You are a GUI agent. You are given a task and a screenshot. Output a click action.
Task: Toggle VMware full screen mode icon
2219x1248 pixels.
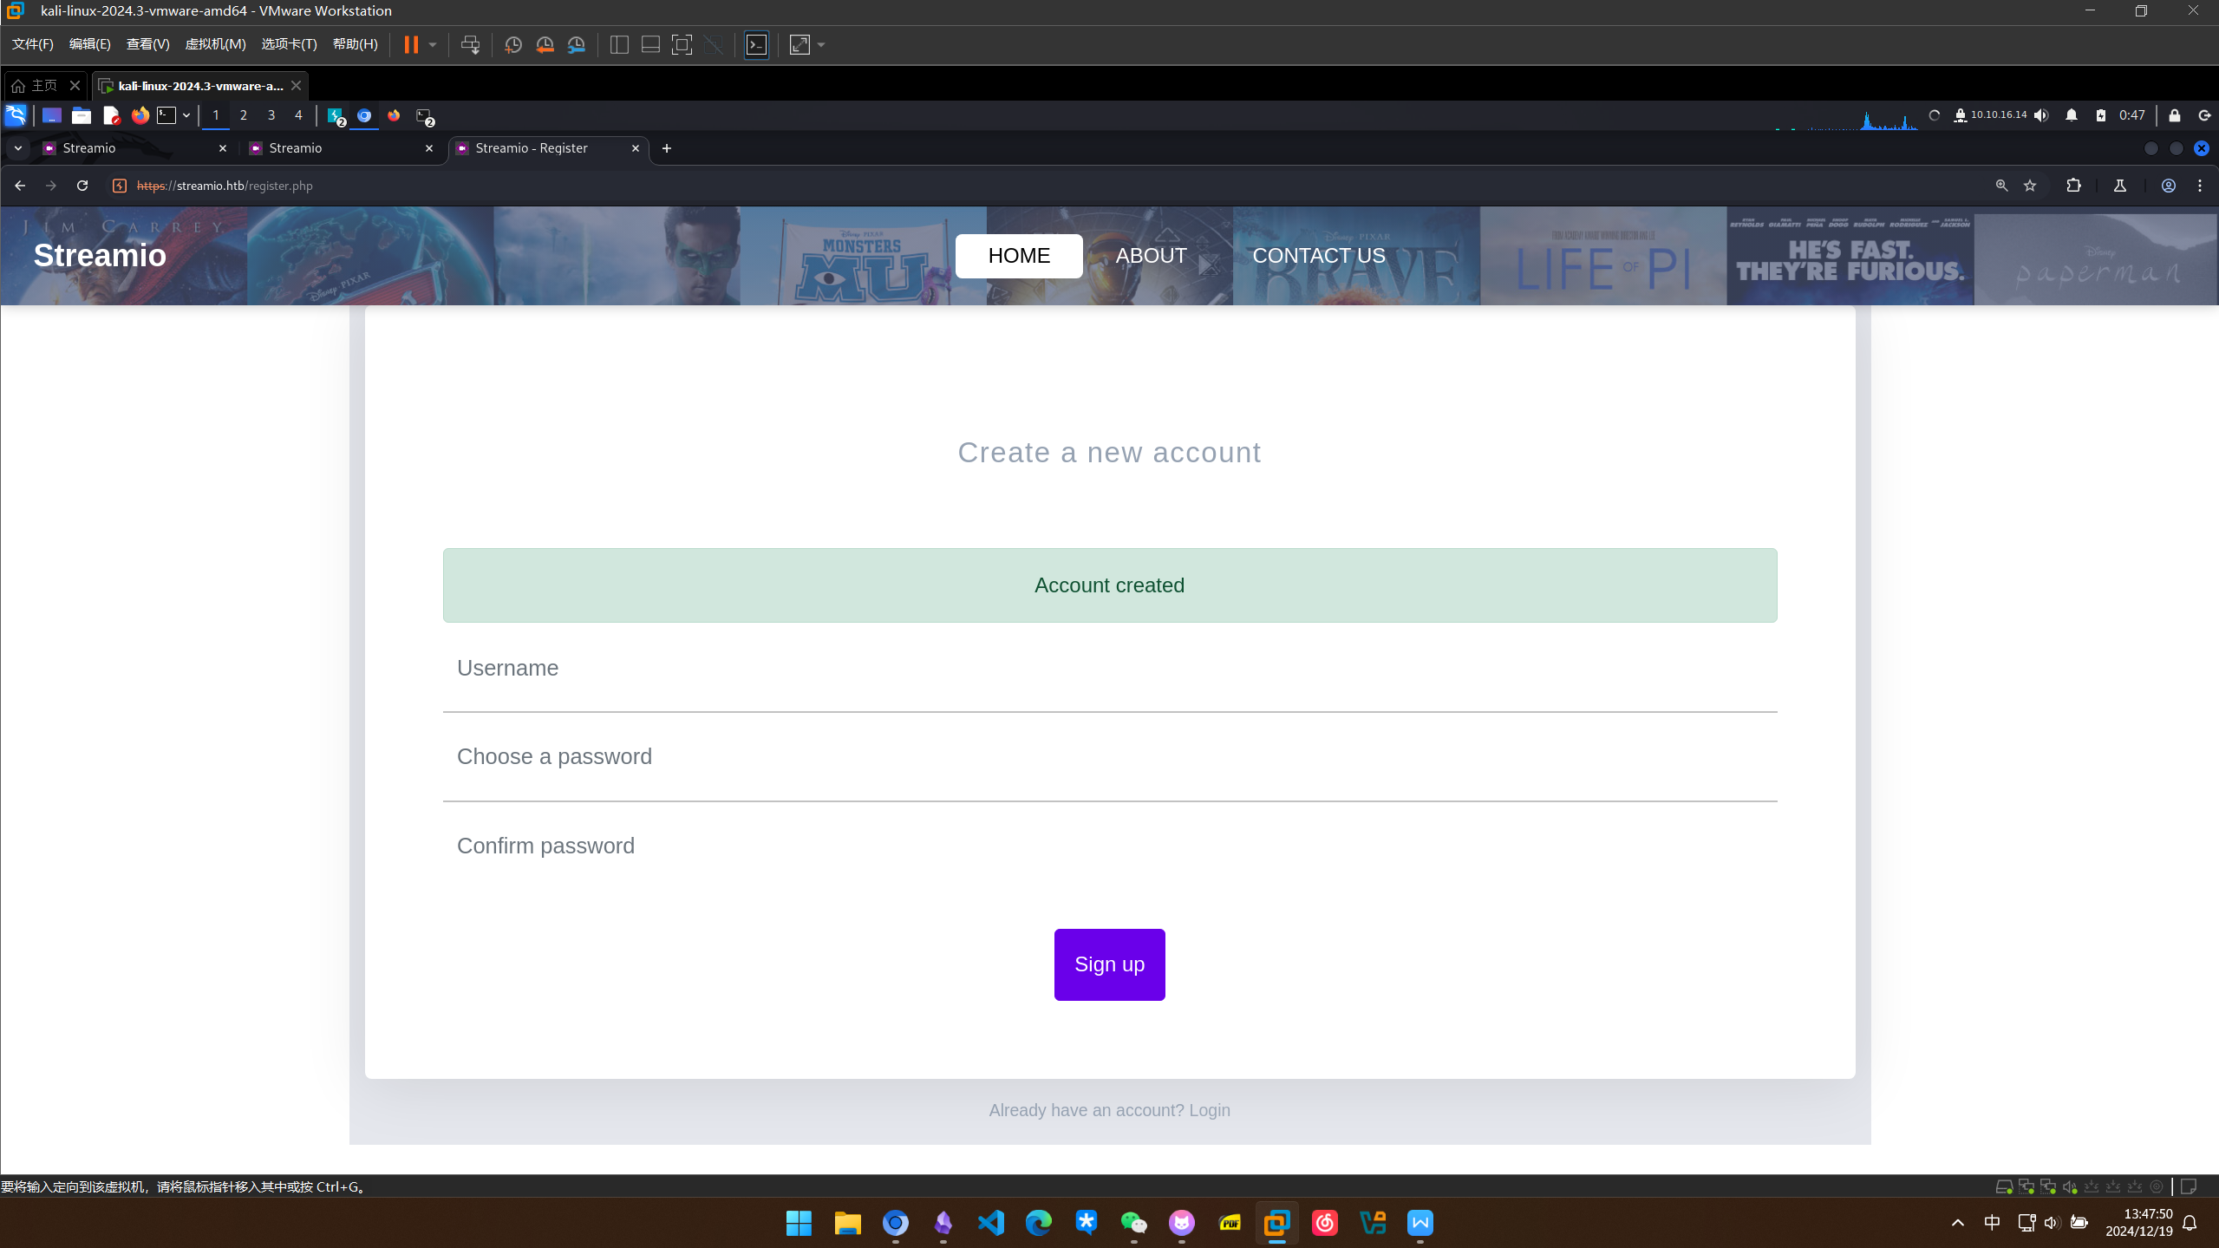[x=682, y=45]
